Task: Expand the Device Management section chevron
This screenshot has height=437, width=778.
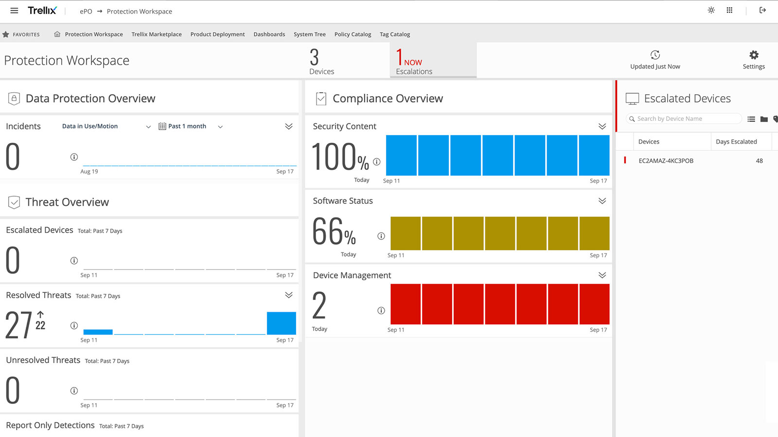Action: click(x=602, y=275)
